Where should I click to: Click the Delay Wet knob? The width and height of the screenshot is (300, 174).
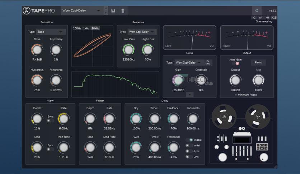[136, 147]
